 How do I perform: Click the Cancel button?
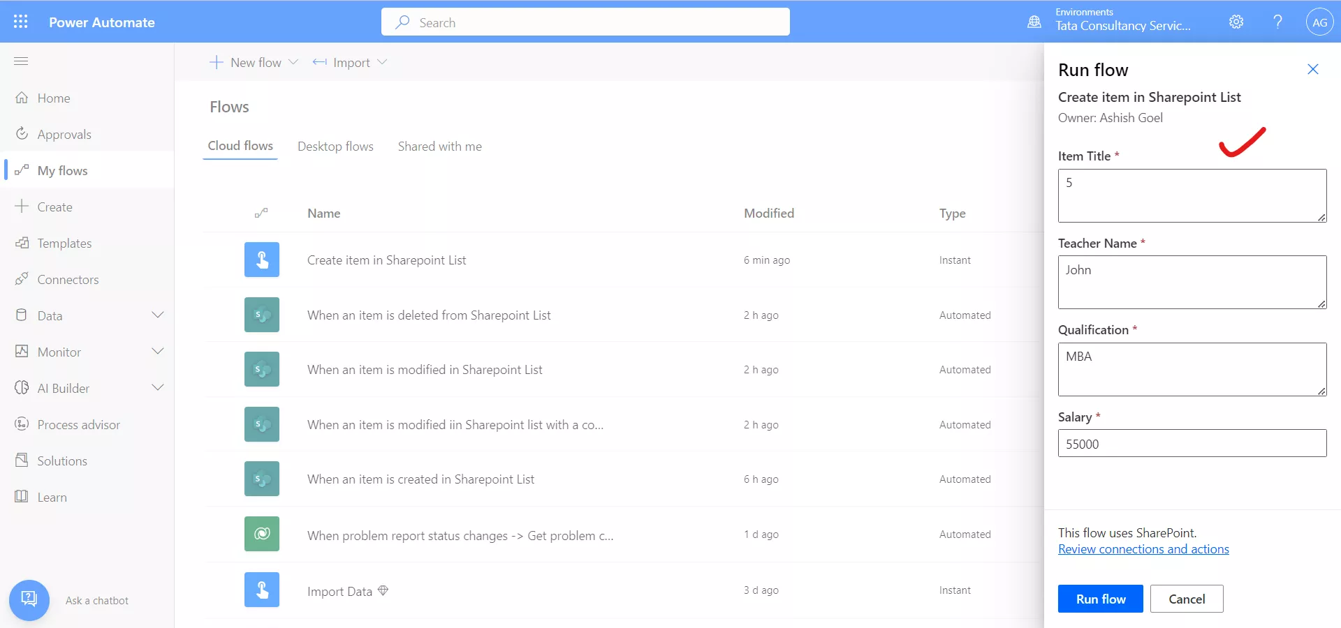(1187, 599)
